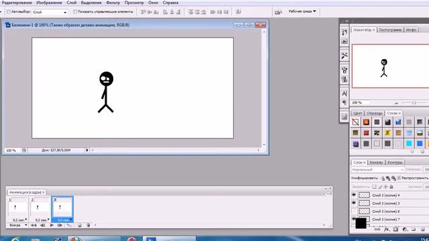The height and width of the screenshot is (241, 429).
Task: Select animation frame 2 thumbnail
Action: (40, 208)
